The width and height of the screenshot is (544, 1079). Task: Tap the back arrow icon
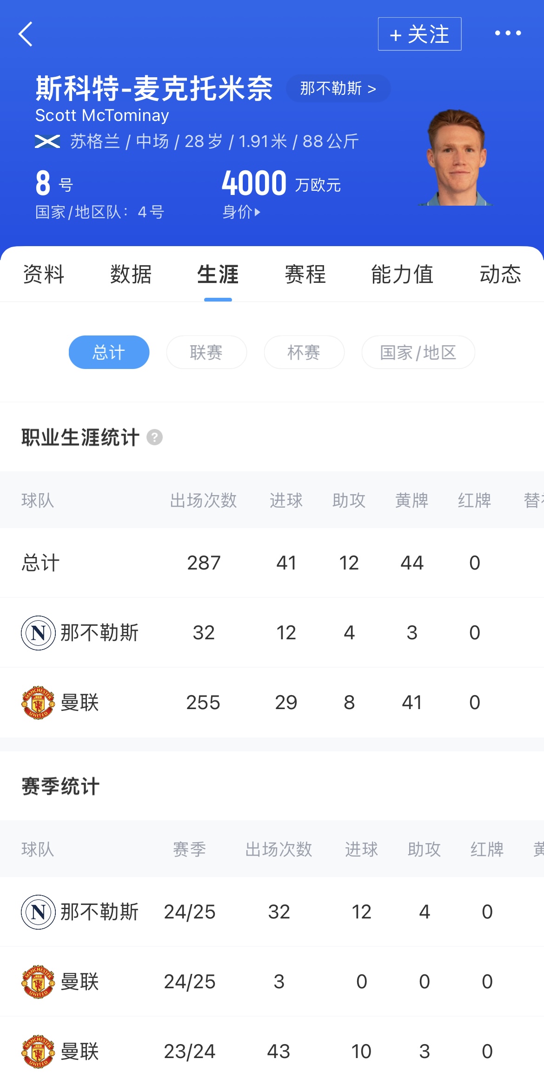26,34
